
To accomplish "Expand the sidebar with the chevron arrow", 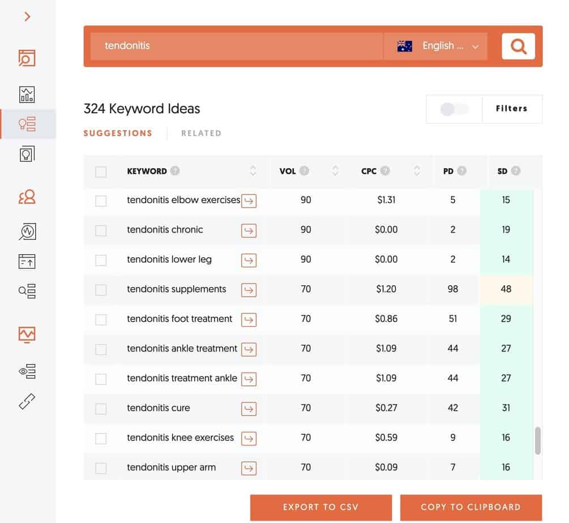I will (x=27, y=17).
